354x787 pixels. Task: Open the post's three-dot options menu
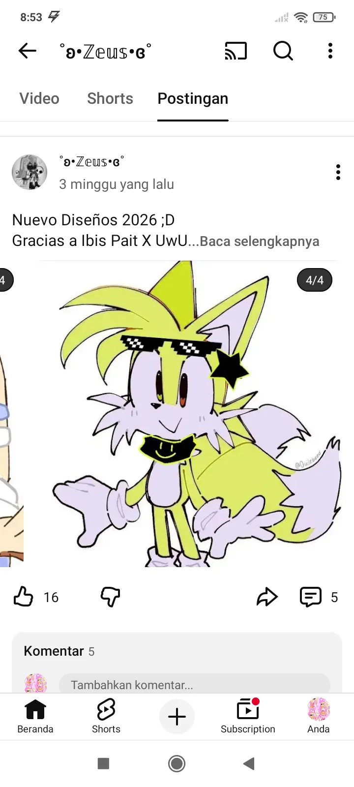(x=338, y=172)
